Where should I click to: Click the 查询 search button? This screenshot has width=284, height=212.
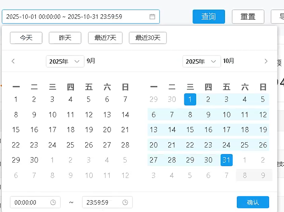pos(209,17)
